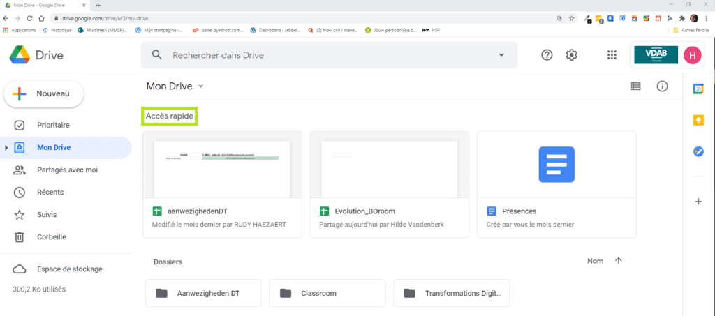This screenshot has height=316, width=715.
Task: Open the Chrome extensions puzzle icon
Action: point(682,18)
